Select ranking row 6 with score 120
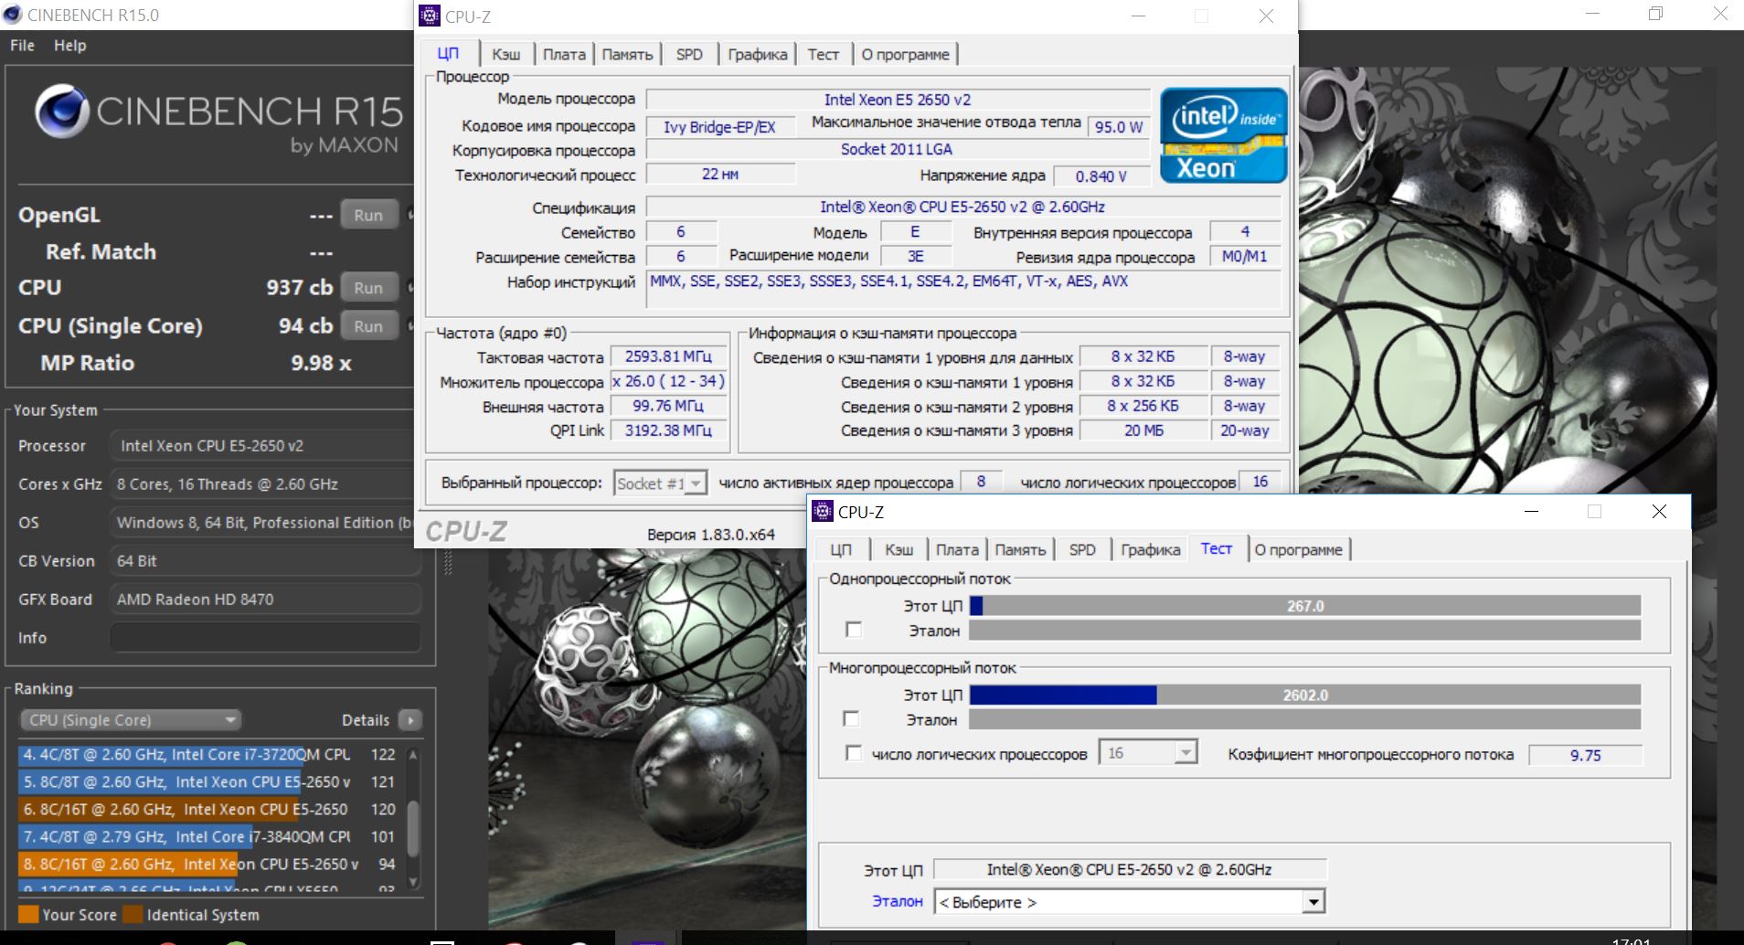This screenshot has height=945, width=1744. click(x=208, y=810)
